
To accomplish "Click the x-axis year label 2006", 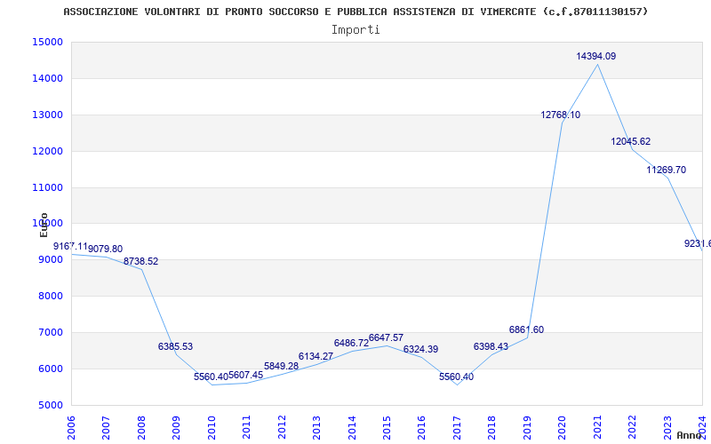I will pos(71,427).
